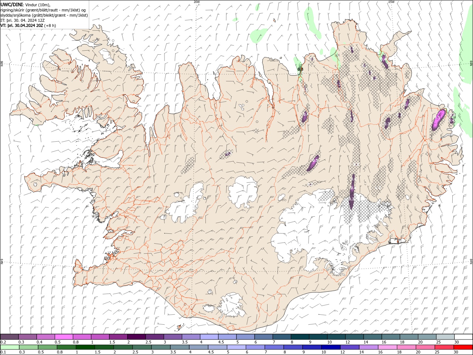The width and height of the screenshot is (473, 355).
Task: Click the white Hofsjökull glacier in central Iceland
Action: tap(243, 191)
